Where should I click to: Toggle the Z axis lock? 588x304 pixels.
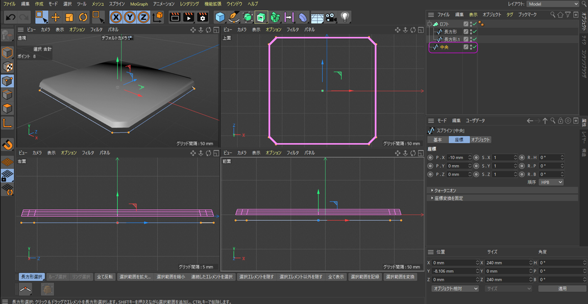143,17
